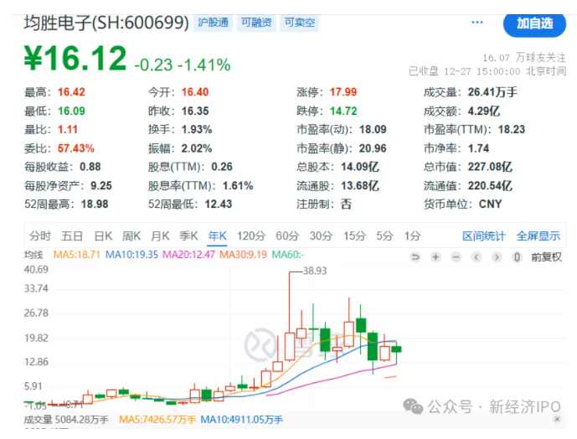This screenshot has height=439, width=577.
Task: Click the MA30:9.19 indicator
Action: 243,255
